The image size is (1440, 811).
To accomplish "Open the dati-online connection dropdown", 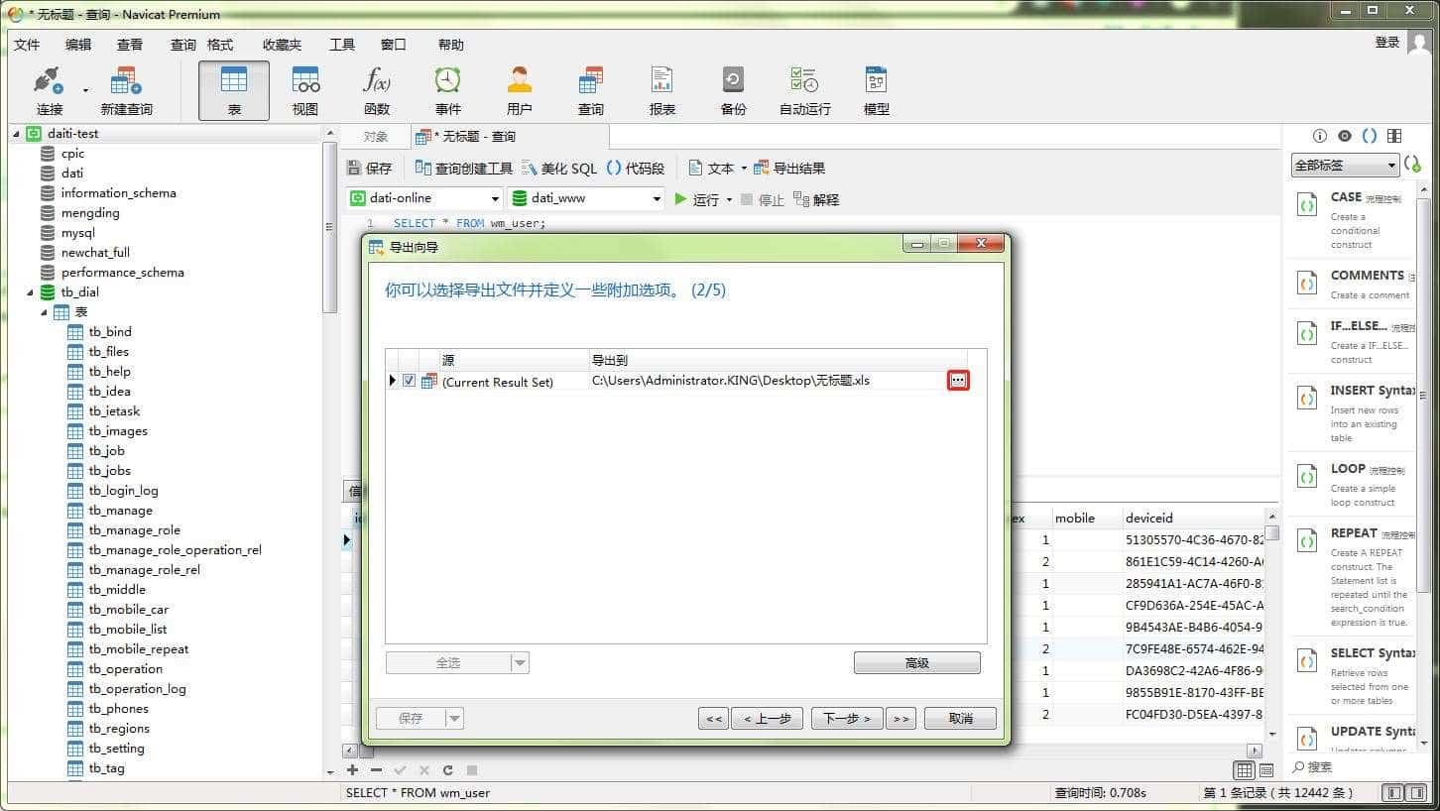I will tap(497, 198).
